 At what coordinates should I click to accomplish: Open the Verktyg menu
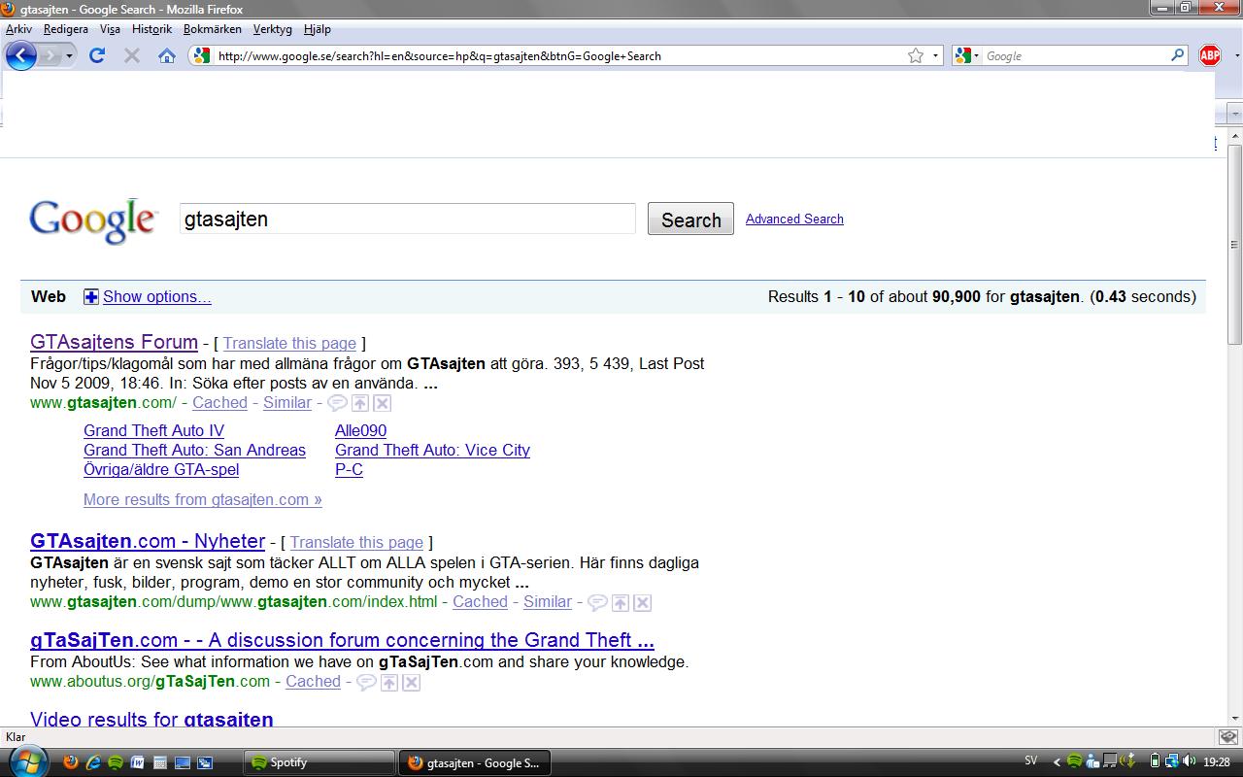[272, 29]
